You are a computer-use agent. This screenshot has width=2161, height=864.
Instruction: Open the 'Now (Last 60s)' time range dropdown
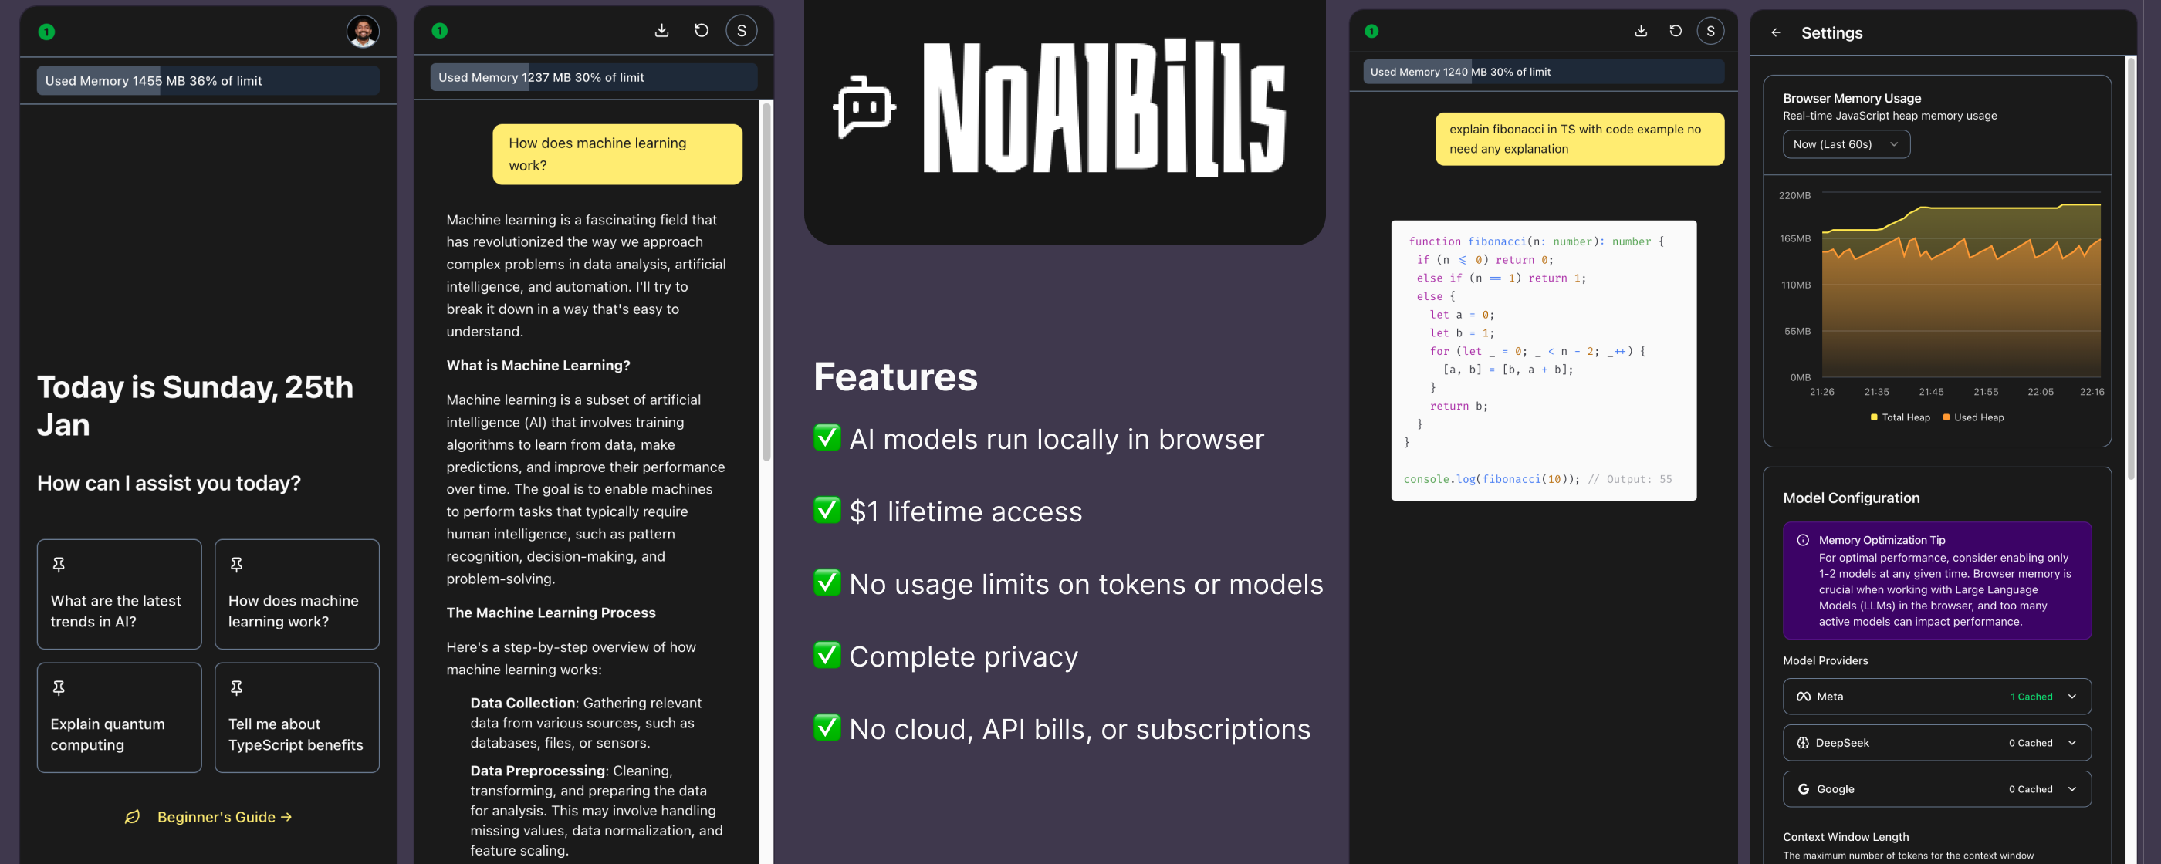click(x=1845, y=143)
